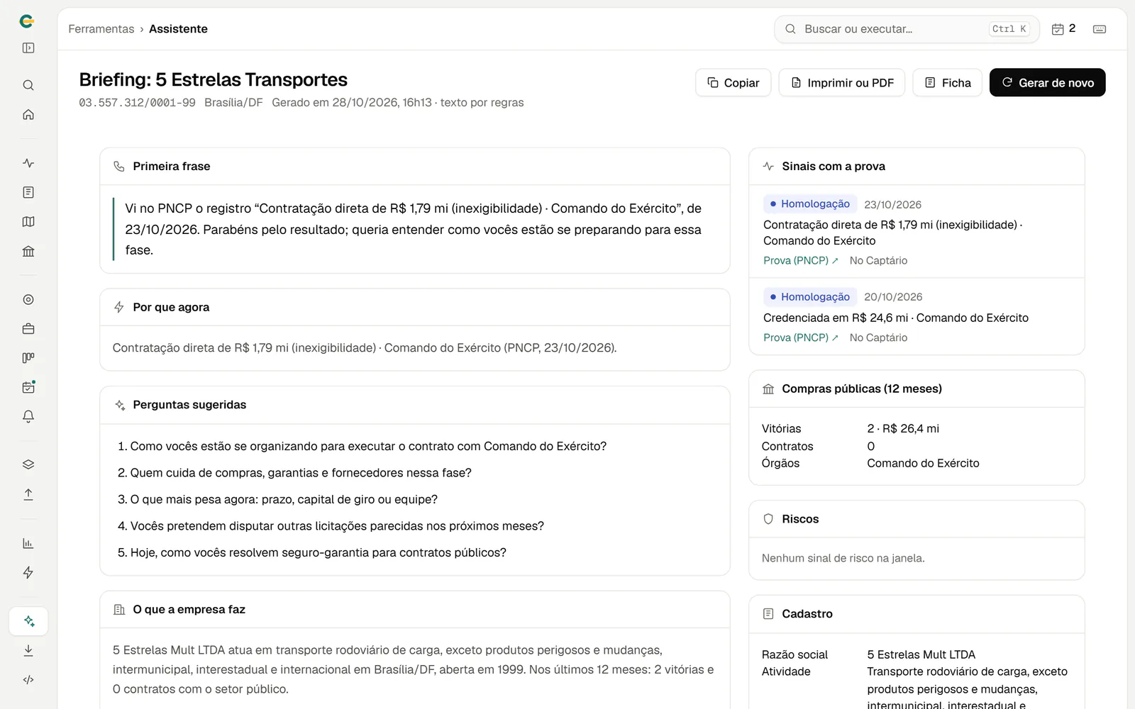Viewport: 1135px width, 709px height.
Task: Open the Ficha button
Action: [x=947, y=83]
